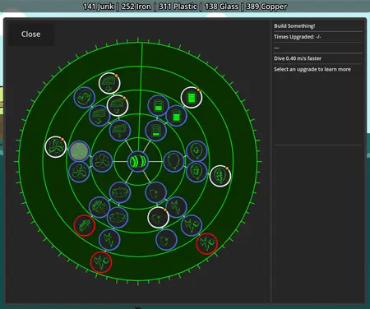Select the blue headlamp node with light rays
The width and height of the screenshot is (370, 309).
click(99, 207)
